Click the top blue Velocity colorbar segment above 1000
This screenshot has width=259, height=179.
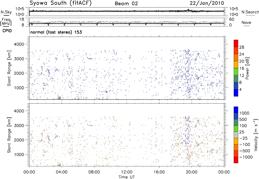coord(236,110)
